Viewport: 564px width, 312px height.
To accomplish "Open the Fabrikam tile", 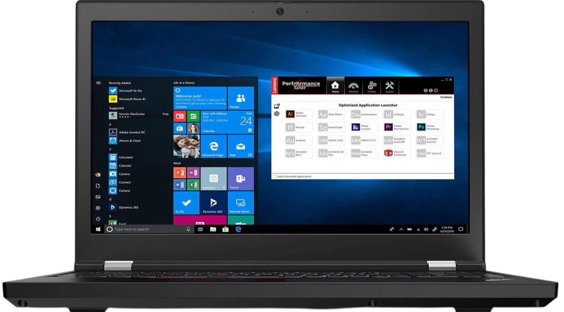I will tap(213, 179).
